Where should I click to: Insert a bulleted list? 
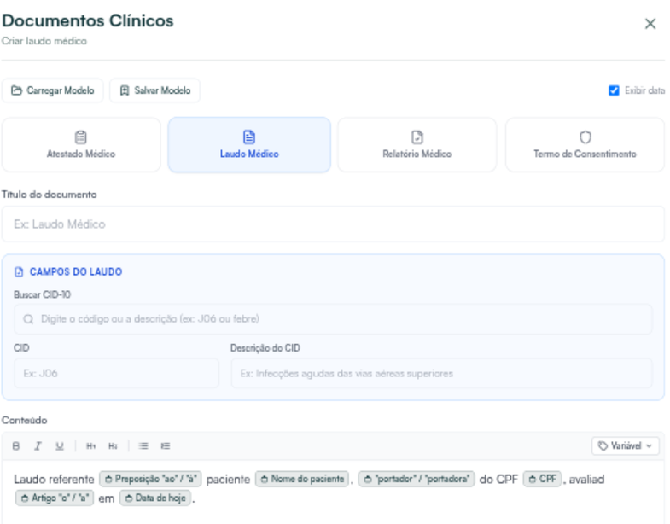(x=143, y=446)
